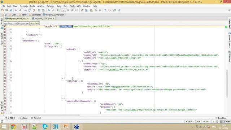Viewport: 231px width, 130px height.
Task: Click the Users breadcrumb folder
Action: click(x=13, y=15)
